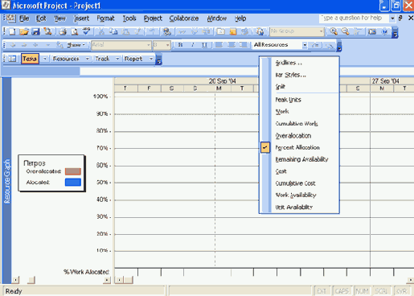Click the Paste clipboard icon

[125, 31]
